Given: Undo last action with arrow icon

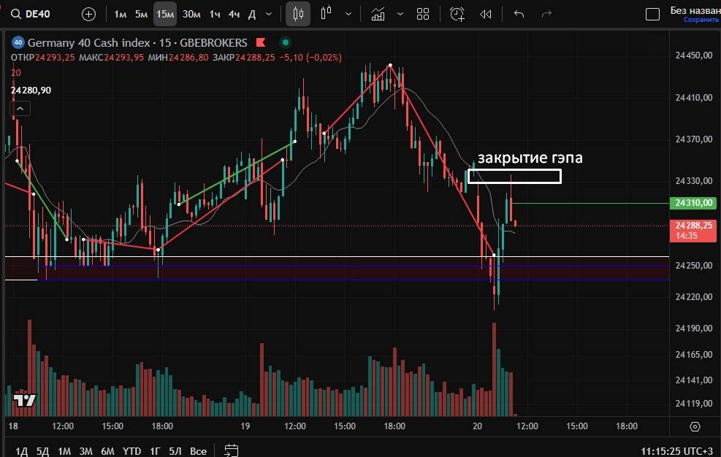Looking at the screenshot, I should pos(519,14).
